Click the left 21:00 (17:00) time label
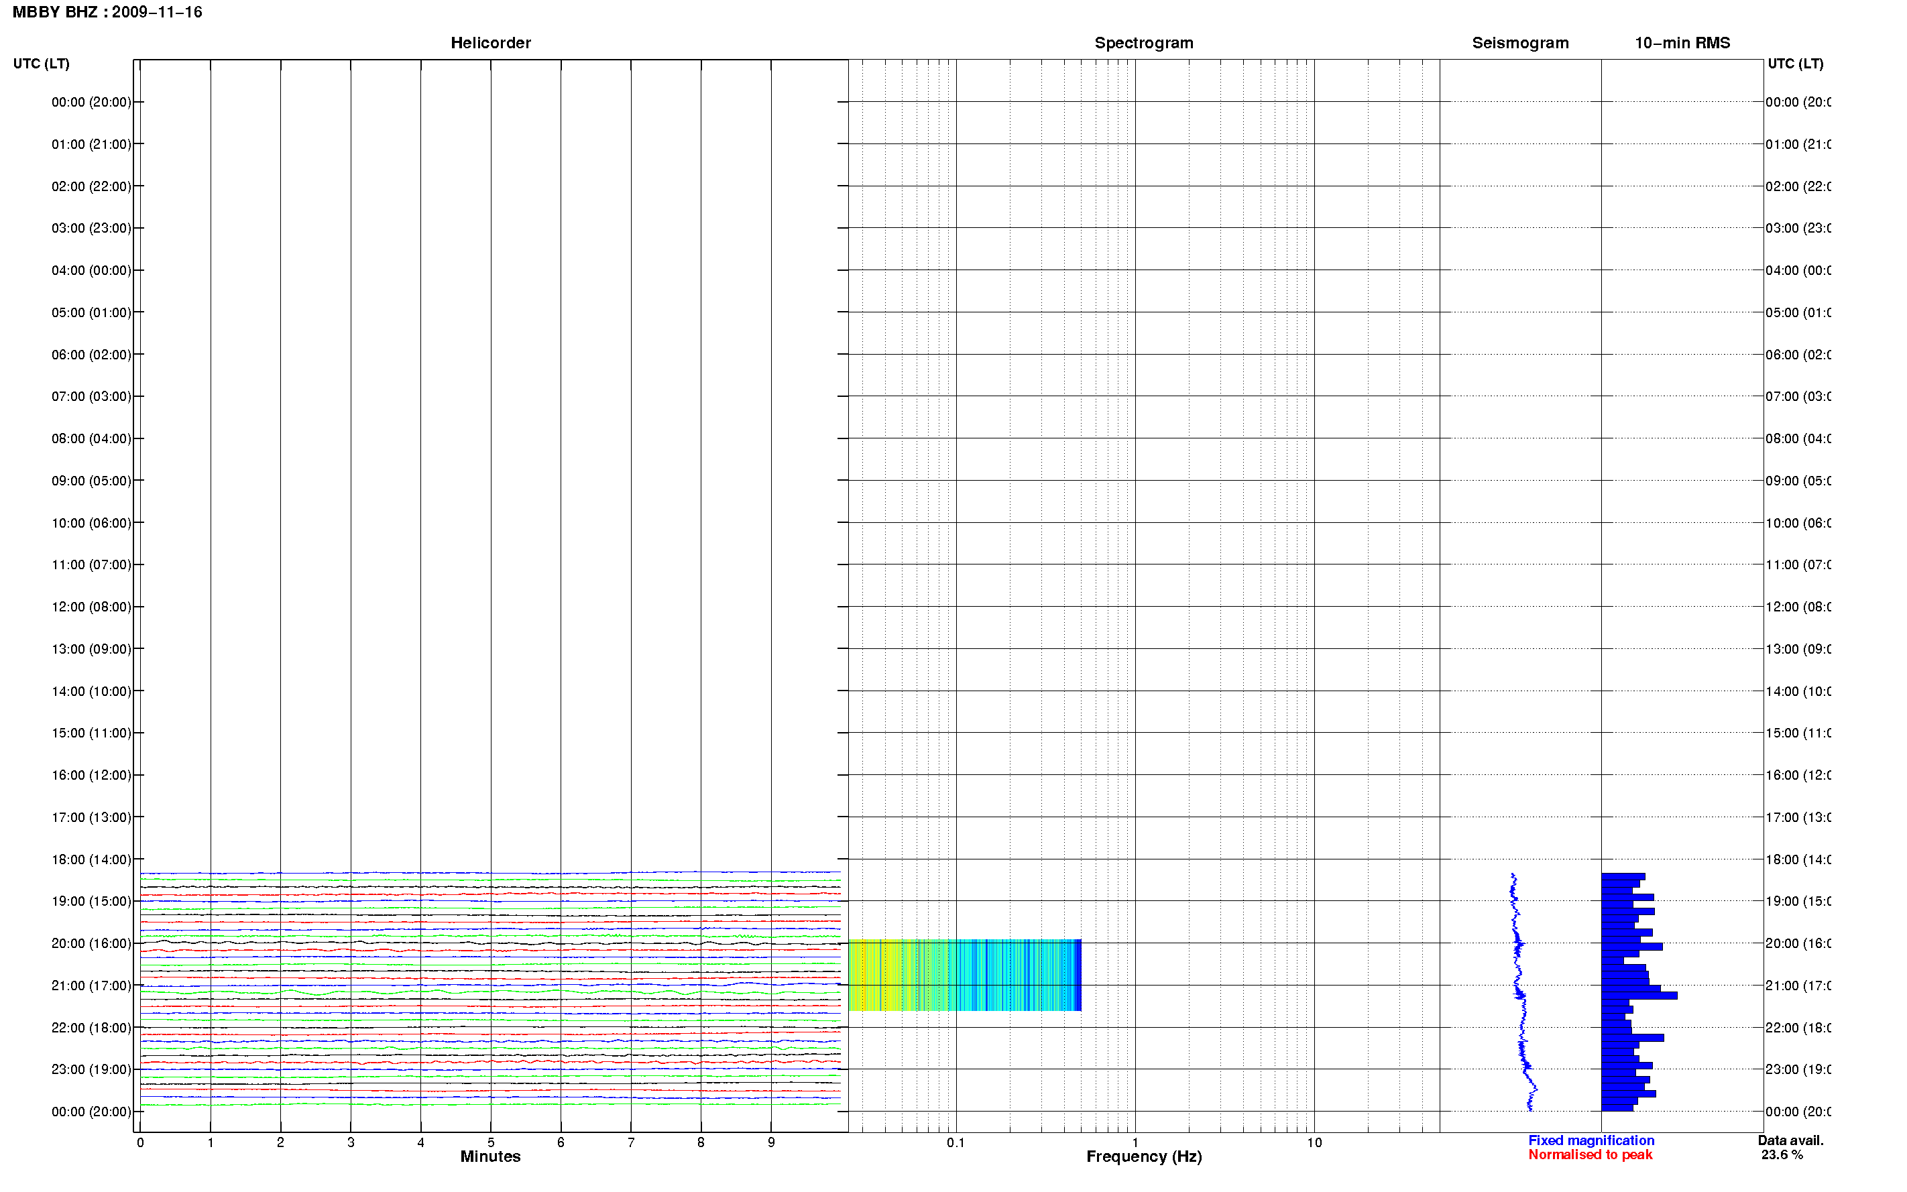 coord(91,986)
